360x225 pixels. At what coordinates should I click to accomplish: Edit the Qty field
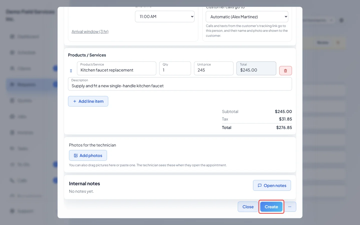point(175,68)
